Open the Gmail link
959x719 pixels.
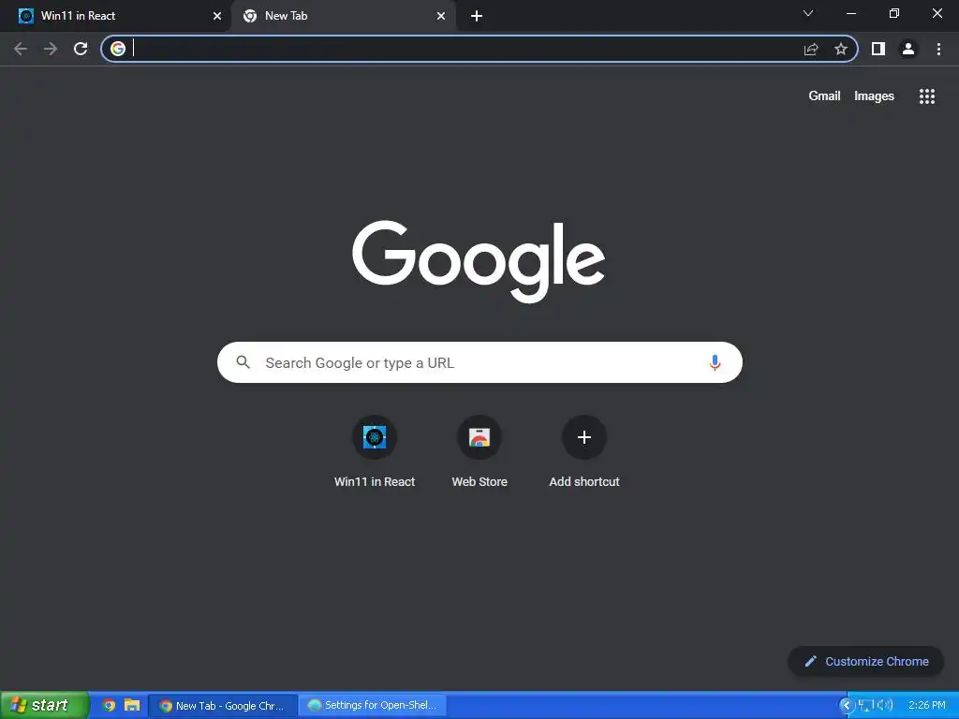tap(824, 96)
